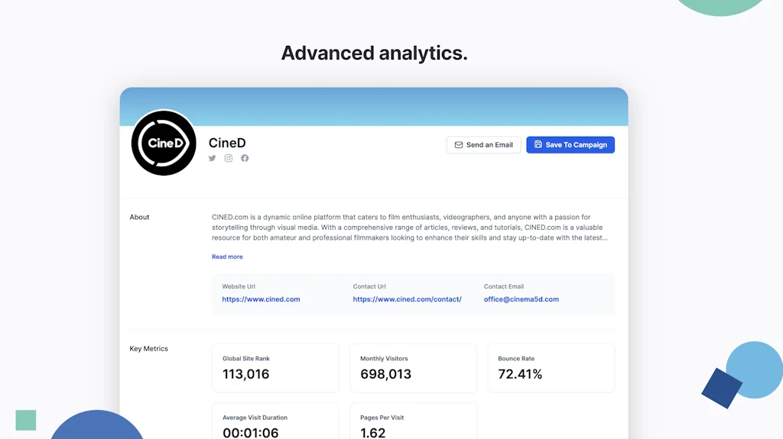Open CineD's Facebook profile icon

[x=245, y=158]
